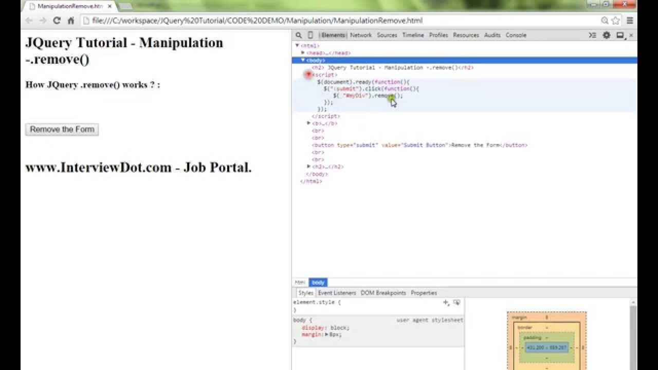Select the Styles sidebar tab

[x=305, y=293]
